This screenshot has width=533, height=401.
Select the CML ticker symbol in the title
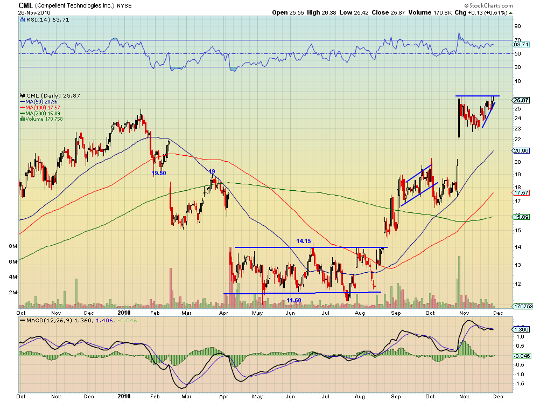(x=25, y=5)
